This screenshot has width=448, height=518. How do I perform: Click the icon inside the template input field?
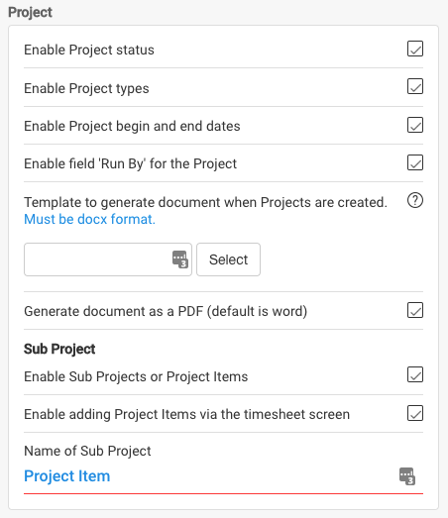[x=180, y=259]
